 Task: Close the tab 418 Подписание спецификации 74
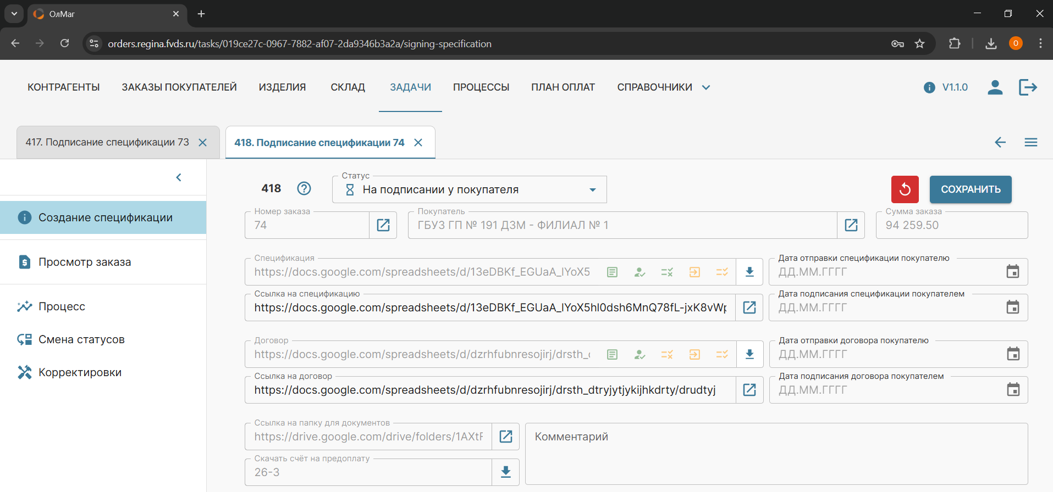tap(418, 143)
